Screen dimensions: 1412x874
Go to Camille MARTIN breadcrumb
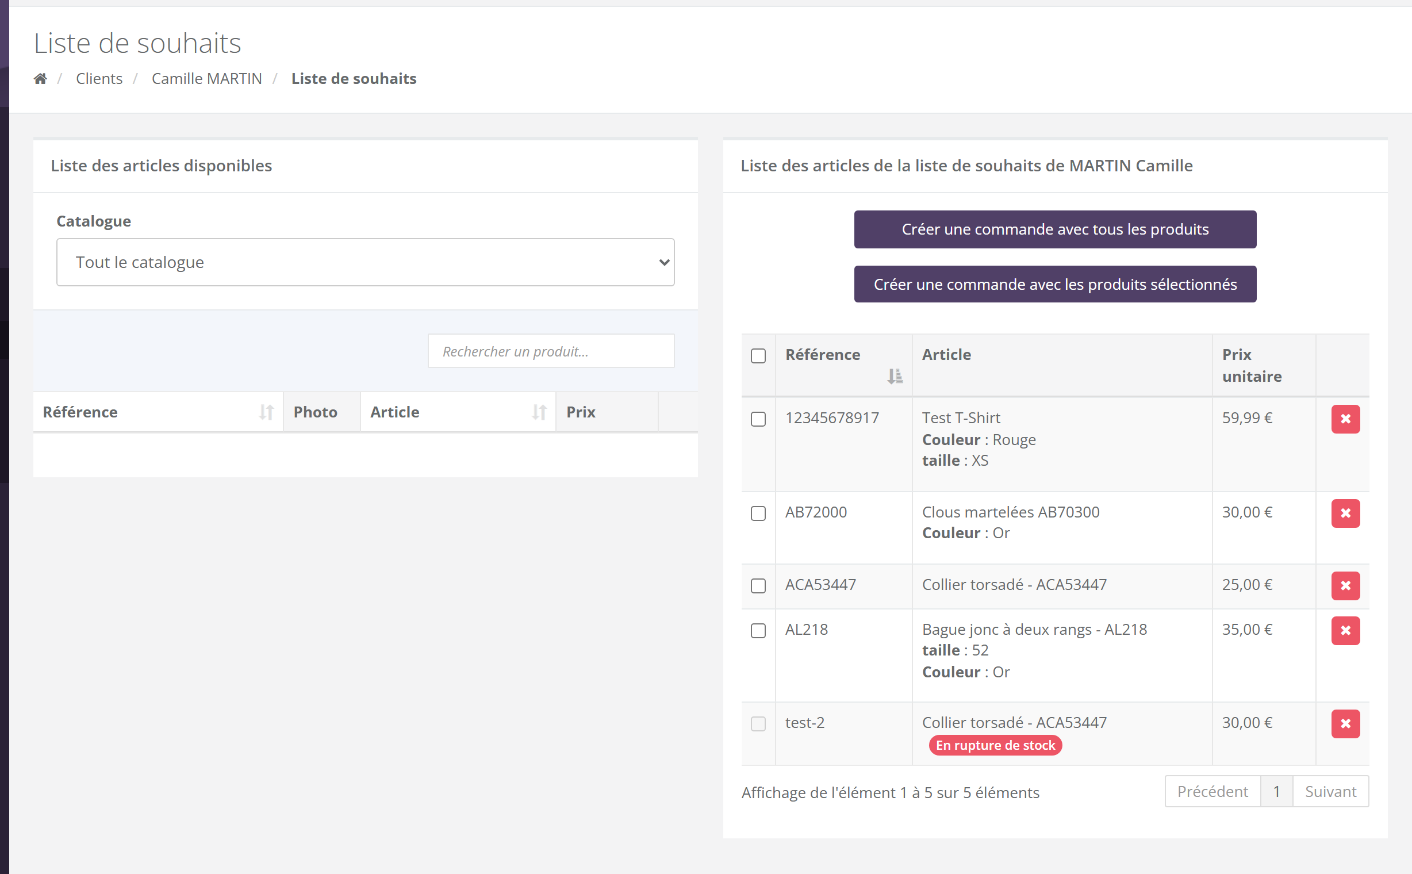pyautogui.click(x=206, y=79)
